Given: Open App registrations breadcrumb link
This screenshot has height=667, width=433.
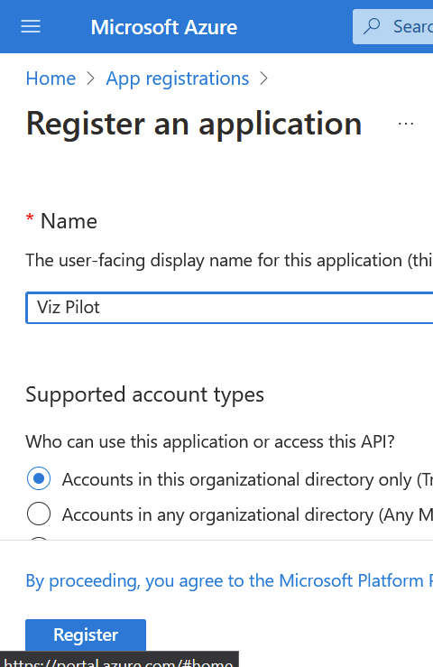Looking at the screenshot, I should [178, 79].
